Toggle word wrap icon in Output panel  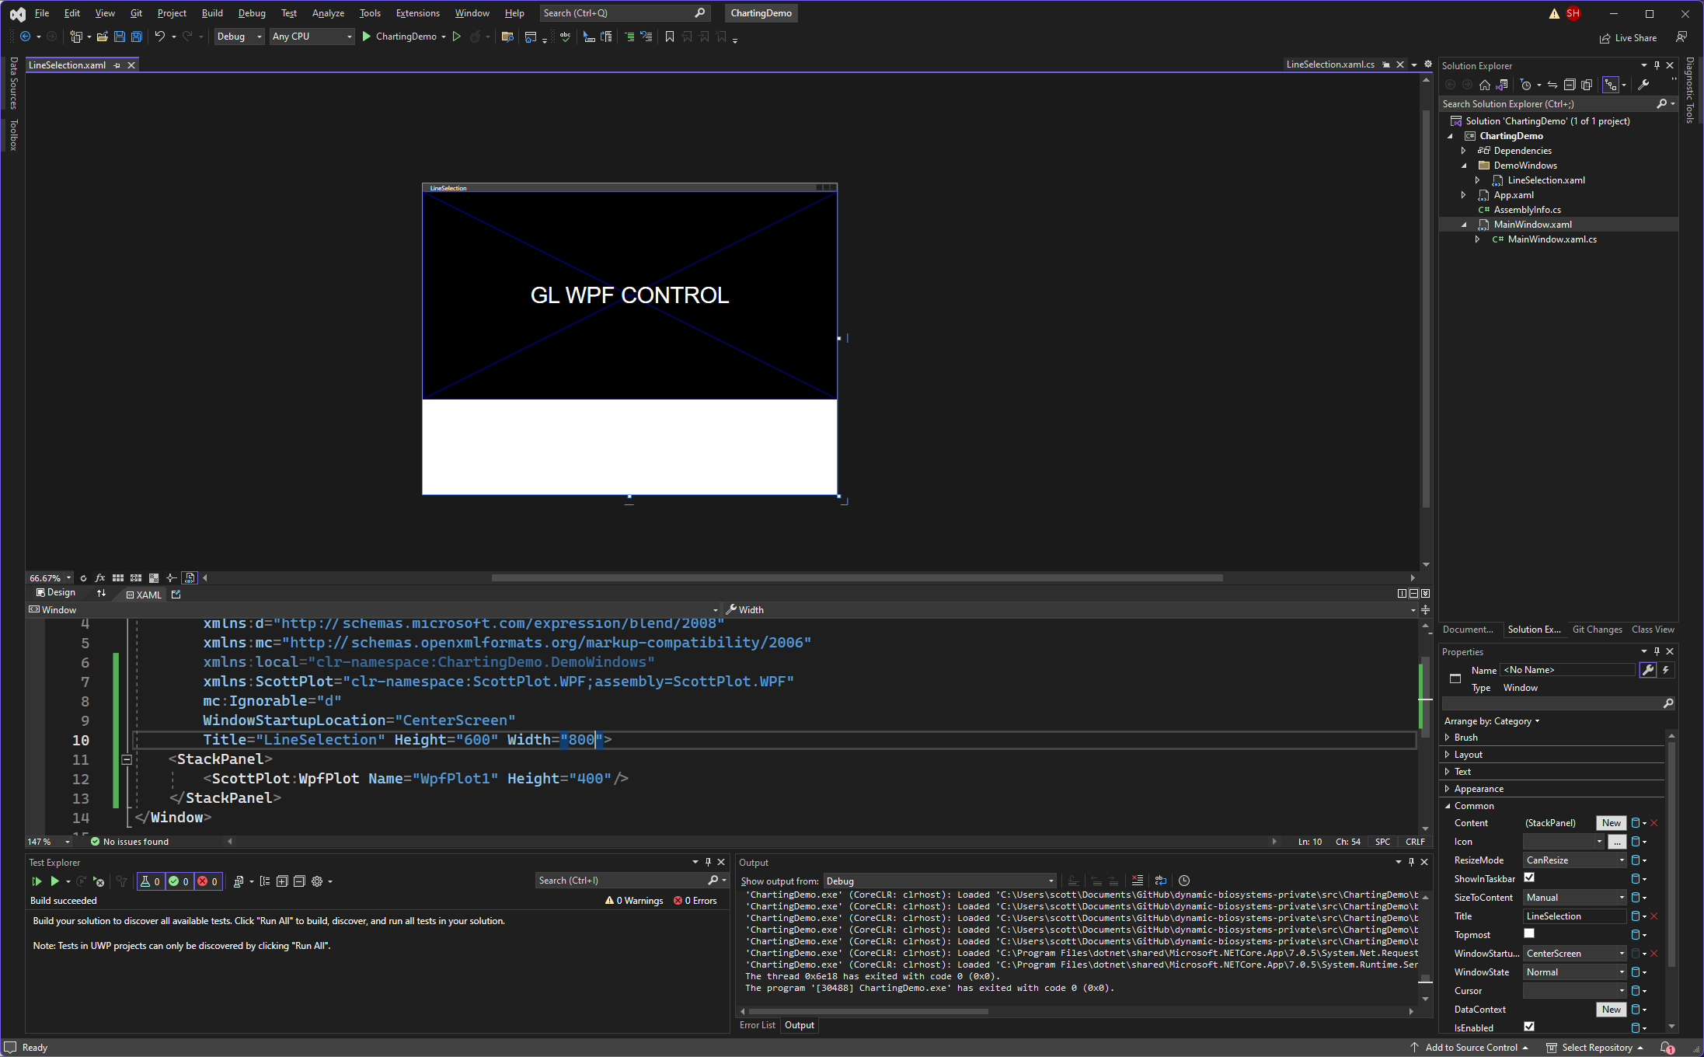tap(1161, 881)
